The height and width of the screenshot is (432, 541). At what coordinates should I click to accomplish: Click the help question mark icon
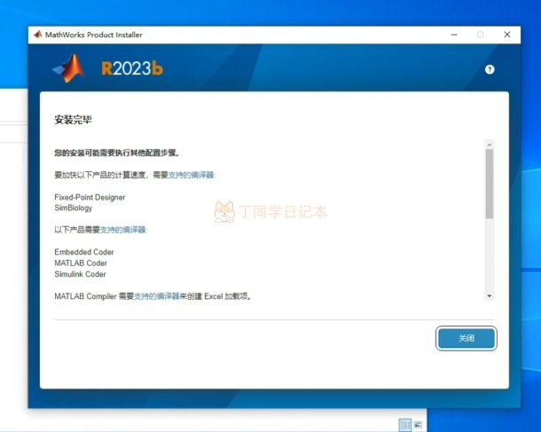click(490, 70)
